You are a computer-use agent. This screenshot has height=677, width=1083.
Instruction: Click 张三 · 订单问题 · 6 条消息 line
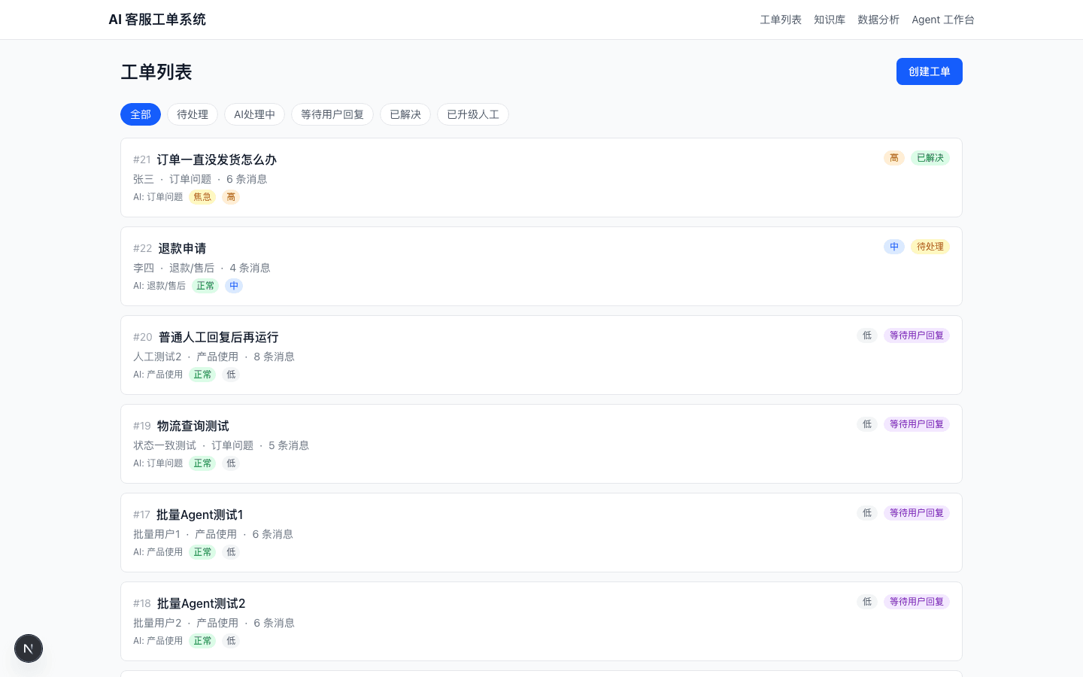tap(200, 179)
